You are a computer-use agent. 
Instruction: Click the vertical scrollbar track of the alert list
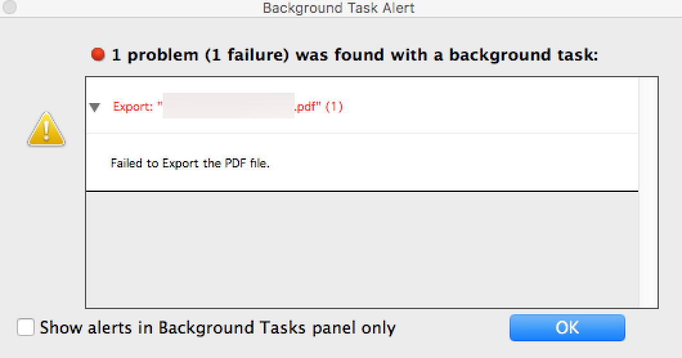pos(648,192)
